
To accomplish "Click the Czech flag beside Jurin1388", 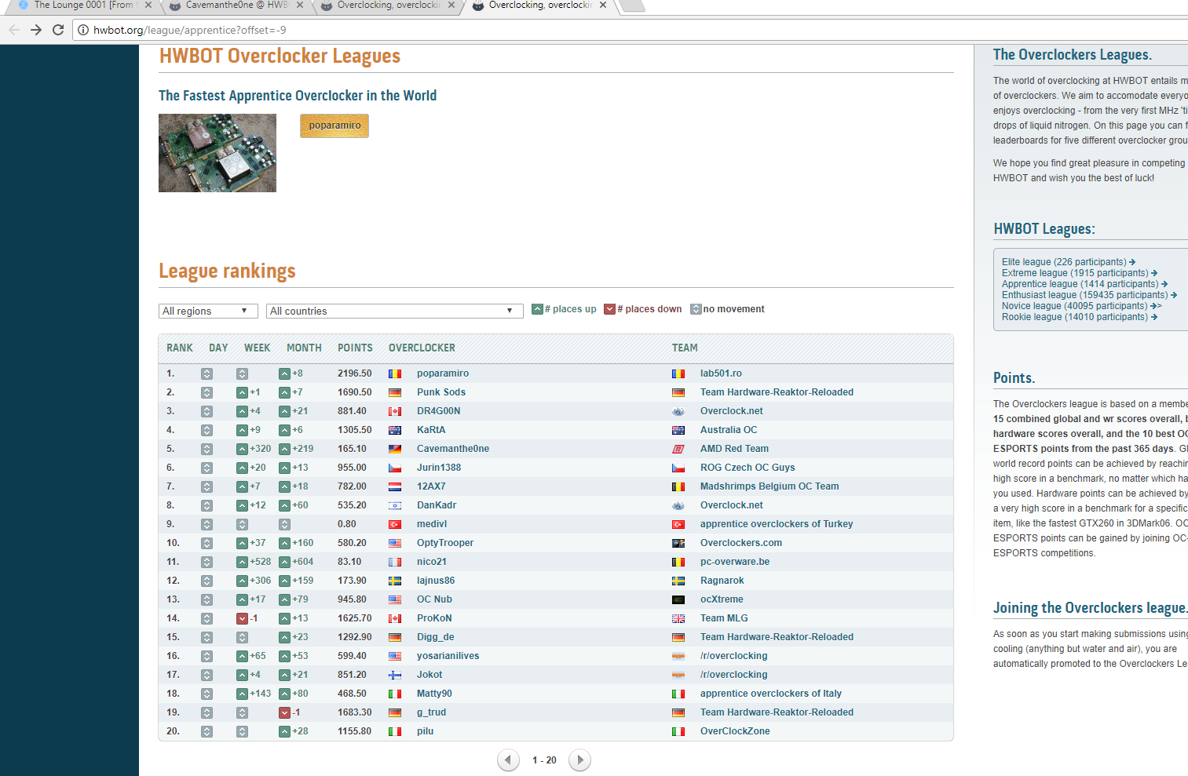I will click(x=395, y=468).
